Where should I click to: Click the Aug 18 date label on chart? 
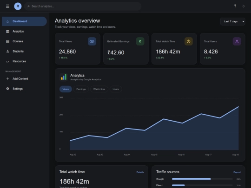(x=236, y=155)
